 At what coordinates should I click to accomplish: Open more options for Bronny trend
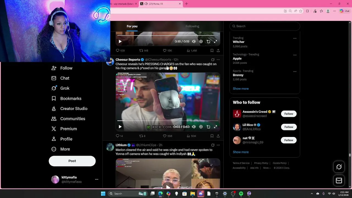coord(295,71)
